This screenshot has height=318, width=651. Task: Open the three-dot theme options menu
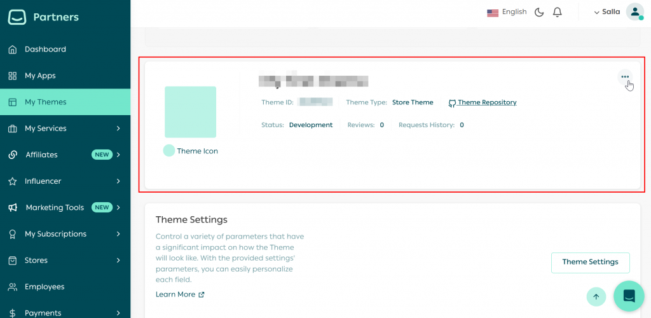(x=625, y=77)
